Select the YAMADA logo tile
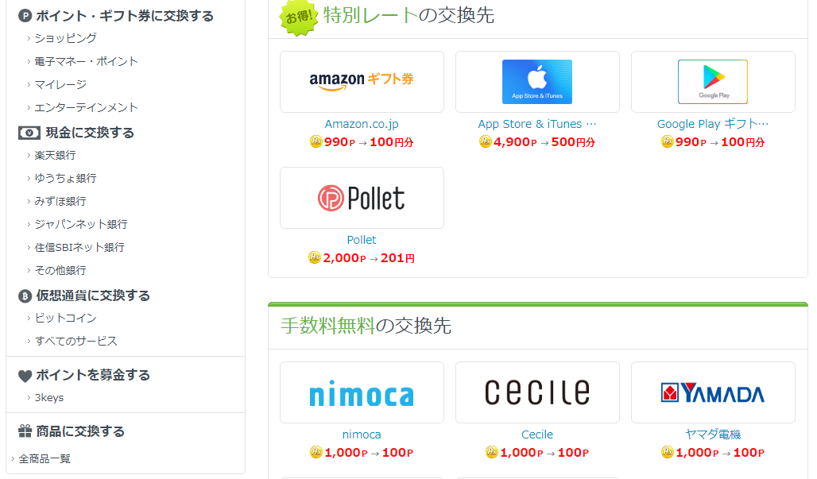The height and width of the screenshot is (479, 817). [713, 392]
